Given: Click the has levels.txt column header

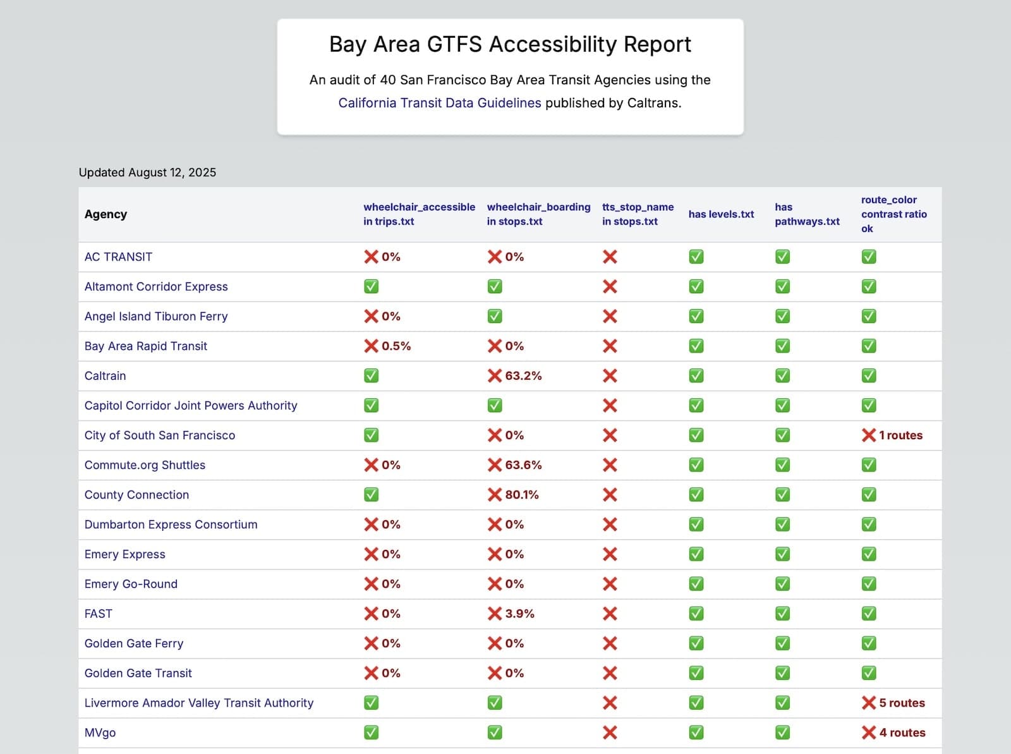Looking at the screenshot, I should [721, 214].
